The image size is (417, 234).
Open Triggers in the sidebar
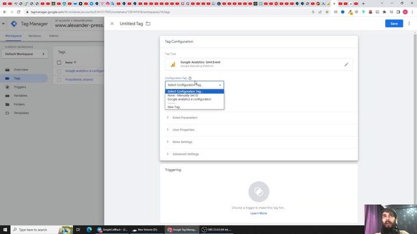pyautogui.click(x=20, y=87)
